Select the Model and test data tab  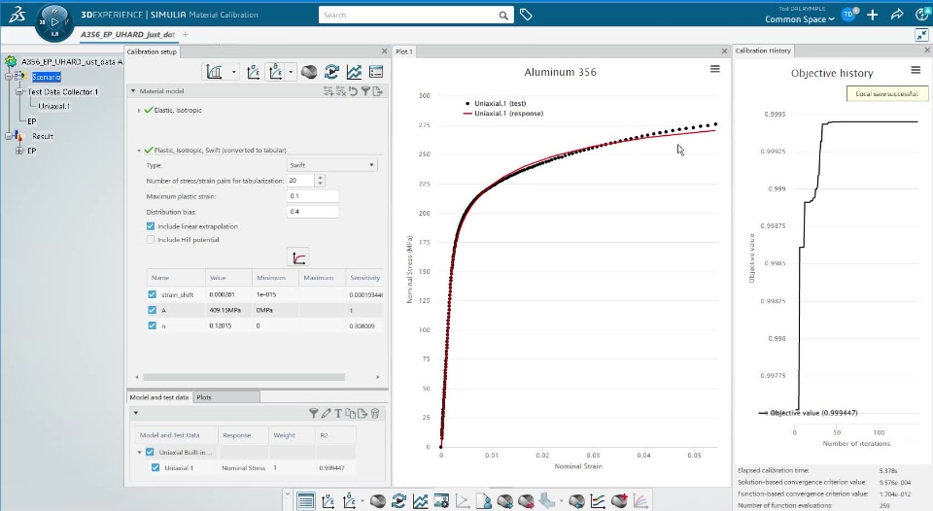pos(158,397)
